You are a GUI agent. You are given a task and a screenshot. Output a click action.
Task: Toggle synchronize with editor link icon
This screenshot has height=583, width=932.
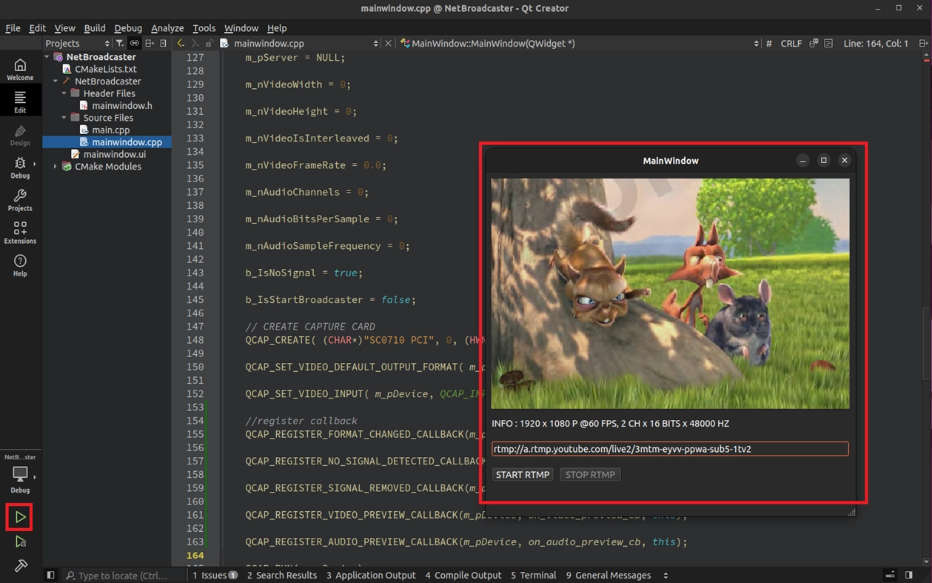pyautogui.click(x=134, y=44)
